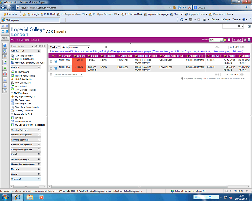Toggle the select-all checkbox below the rows

point(51,75)
